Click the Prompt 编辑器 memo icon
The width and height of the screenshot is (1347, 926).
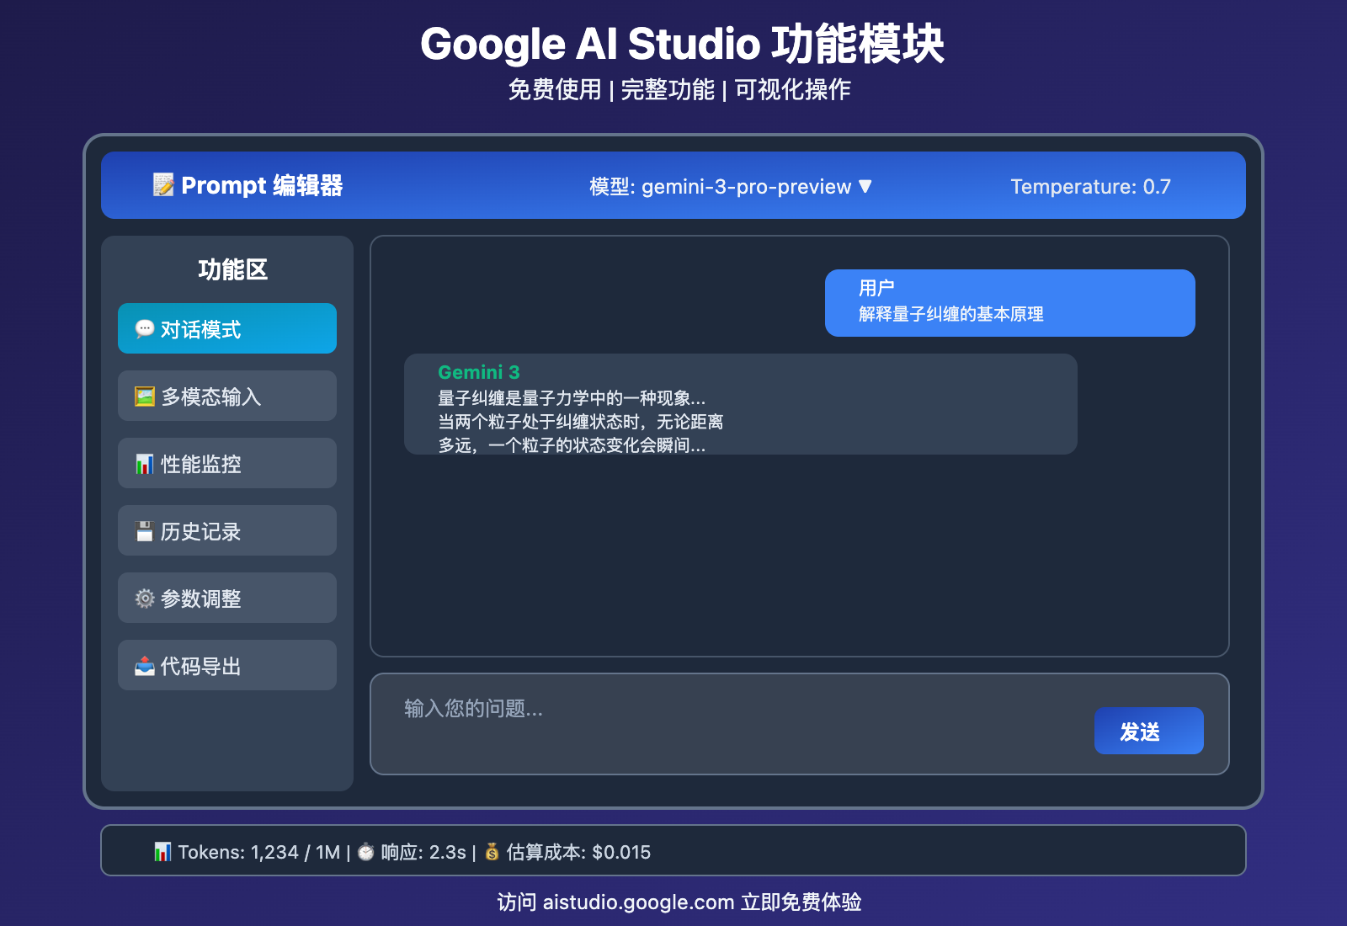[x=165, y=186]
